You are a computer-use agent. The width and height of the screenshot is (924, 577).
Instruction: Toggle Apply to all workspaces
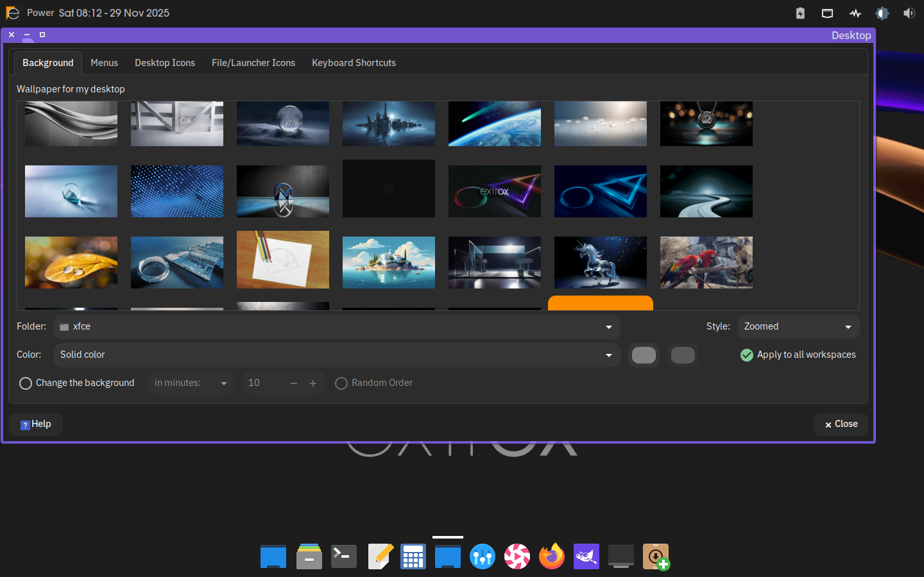click(747, 355)
